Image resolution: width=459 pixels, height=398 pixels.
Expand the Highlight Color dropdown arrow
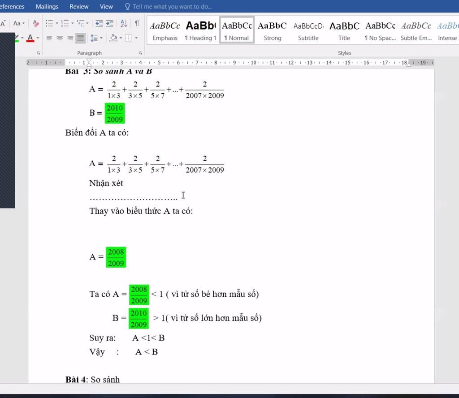click(x=22, y=38)
